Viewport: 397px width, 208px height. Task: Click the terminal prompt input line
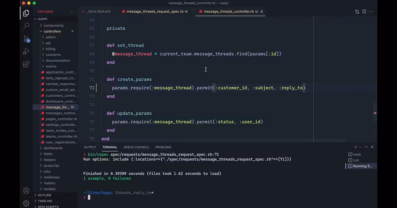tap(214, 197)
